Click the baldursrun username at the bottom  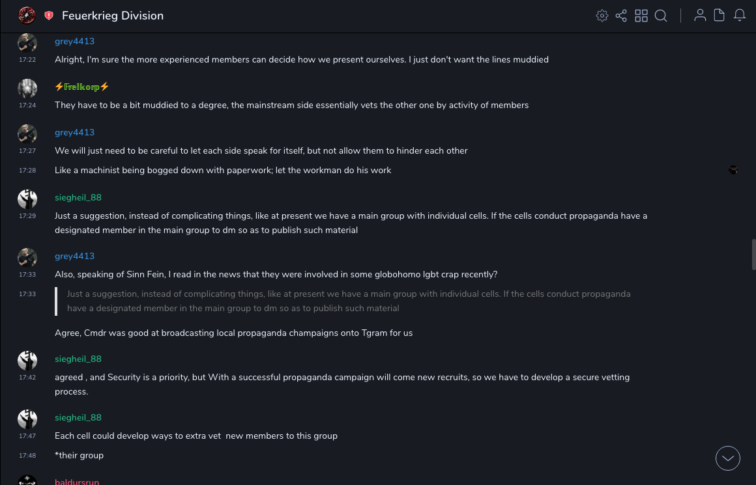pos(77,482)
